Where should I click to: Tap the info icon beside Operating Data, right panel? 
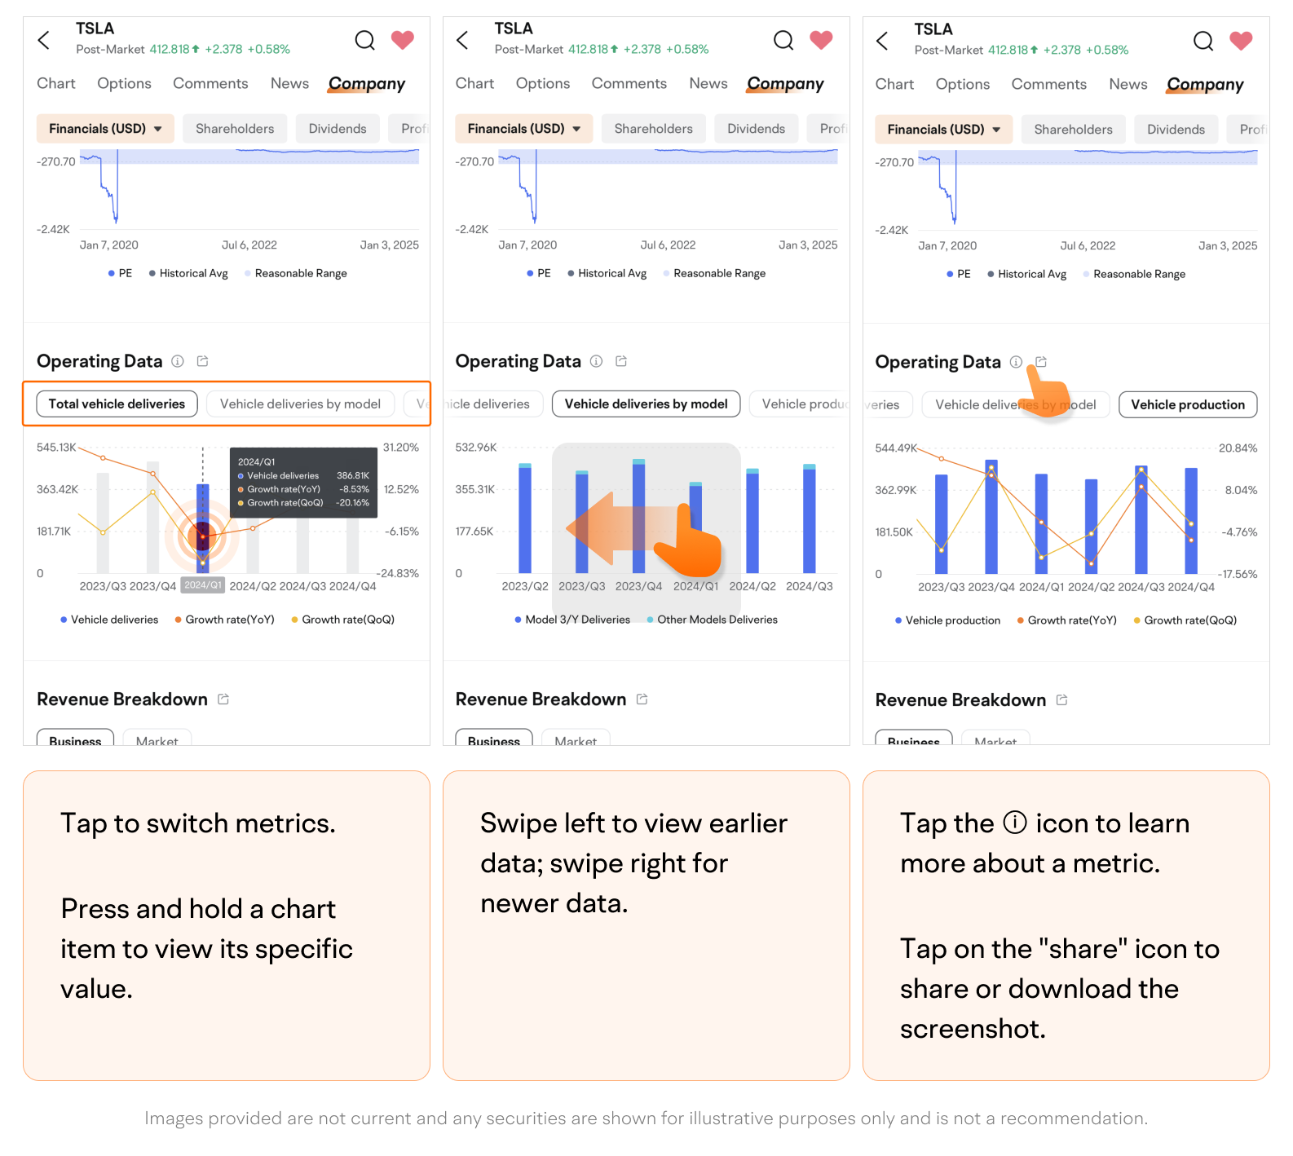pyautogui.click(x=1016, y=362)
